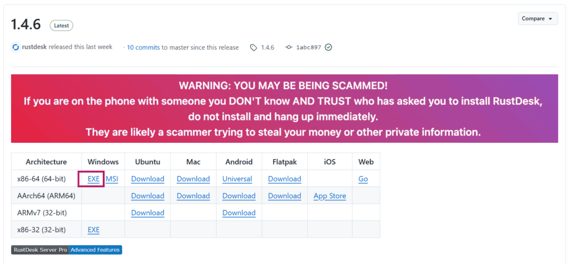Open the Compare dropdown
The width and height of the screenshot is (572, 264).
[x=538, y=18]
